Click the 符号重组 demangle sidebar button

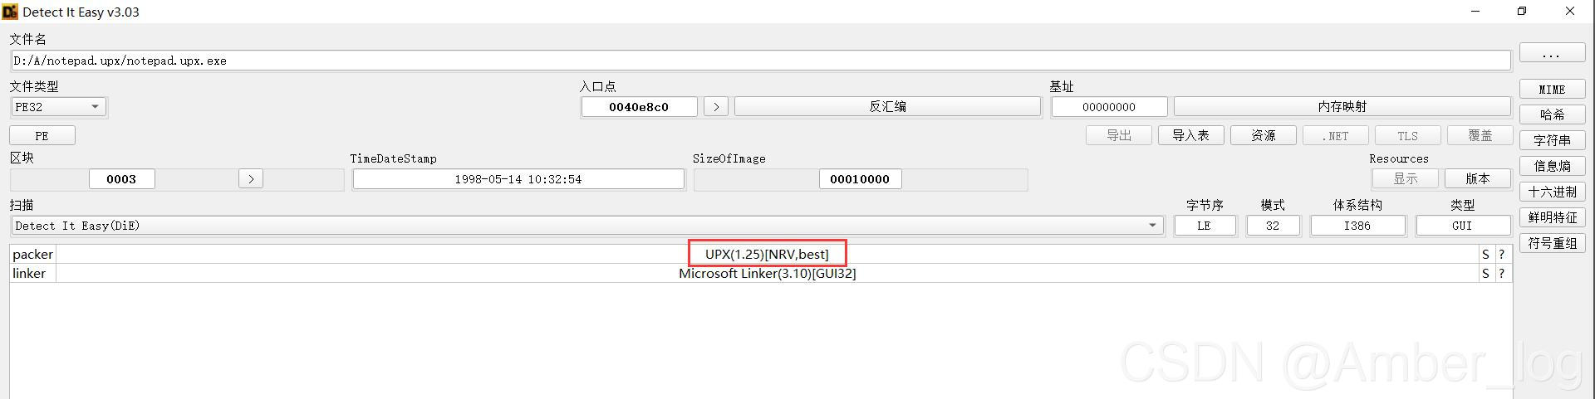(x=1552, y=243)
